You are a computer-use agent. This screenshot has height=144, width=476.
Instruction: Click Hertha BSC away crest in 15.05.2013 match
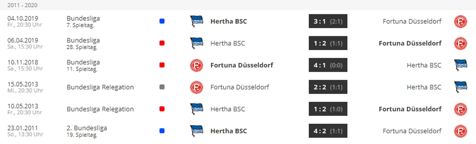coord(460,87)
